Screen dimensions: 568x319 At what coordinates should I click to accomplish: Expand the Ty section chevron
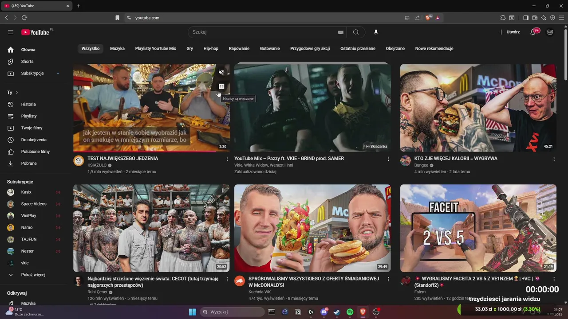pyautogui.click(x=17, y=93)
